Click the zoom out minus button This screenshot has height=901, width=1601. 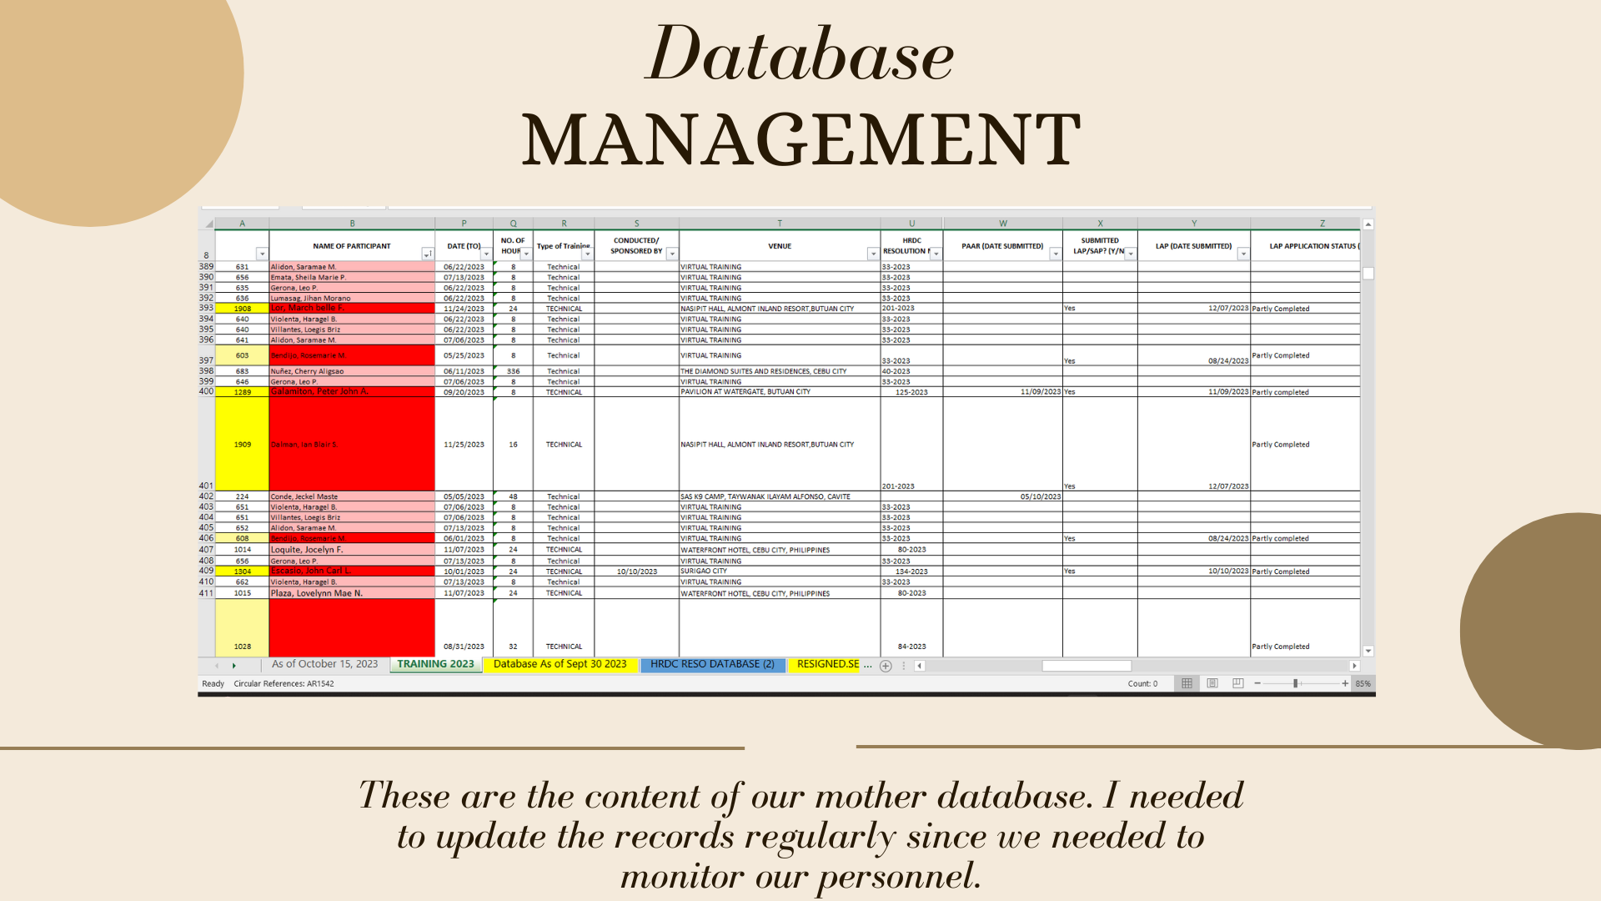click(1257, 683)
